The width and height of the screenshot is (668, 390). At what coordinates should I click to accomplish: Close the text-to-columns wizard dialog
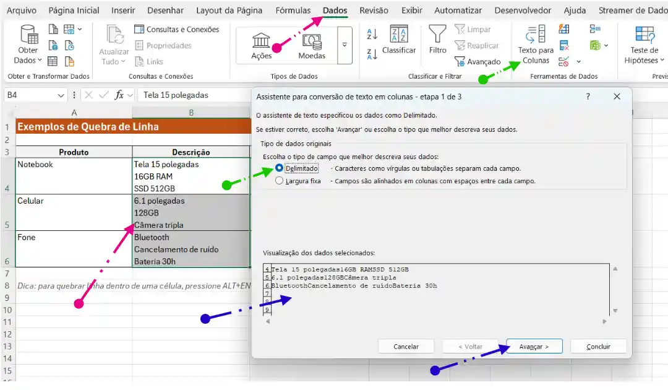[x=617, y=97]
